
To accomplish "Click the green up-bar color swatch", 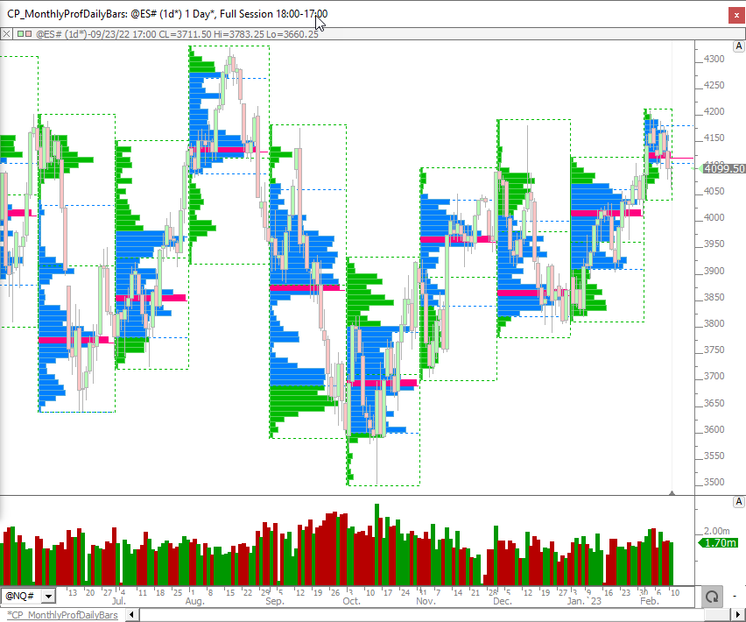I will click(20, 34).
